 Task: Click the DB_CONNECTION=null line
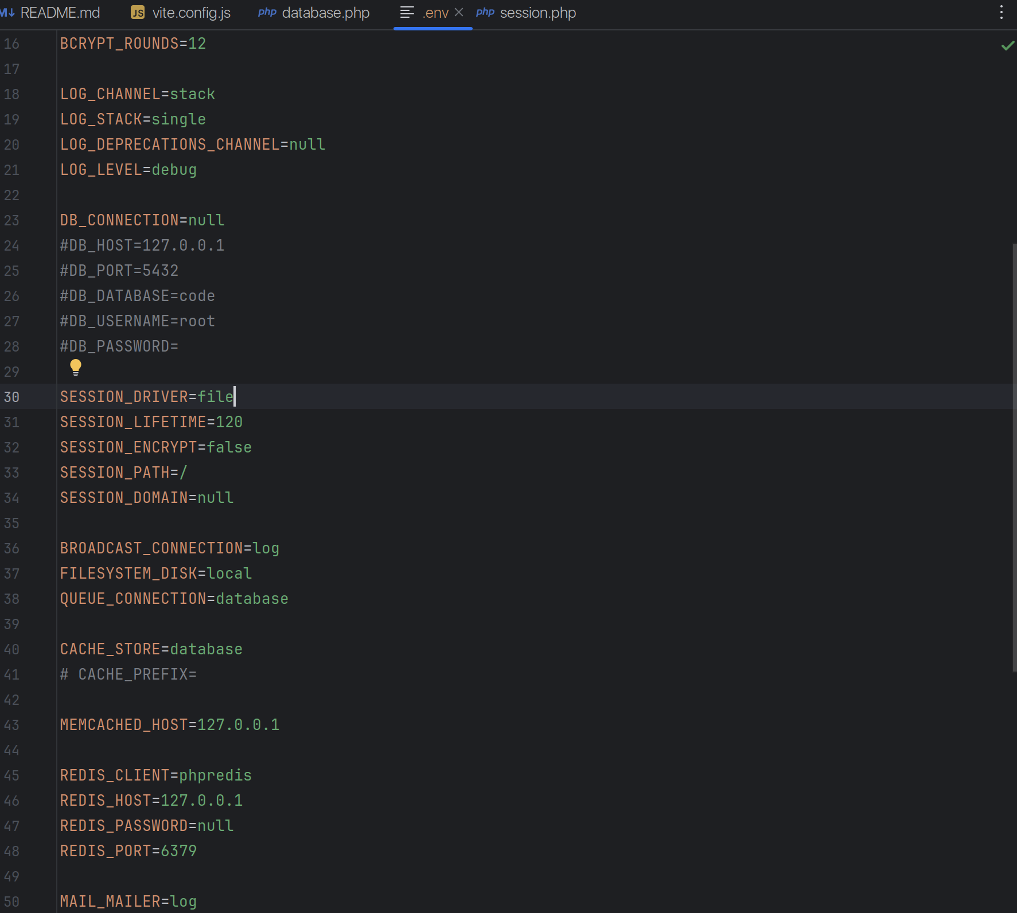tap(142, 220)
